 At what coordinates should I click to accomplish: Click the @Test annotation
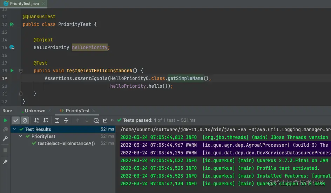coord(40,63)
